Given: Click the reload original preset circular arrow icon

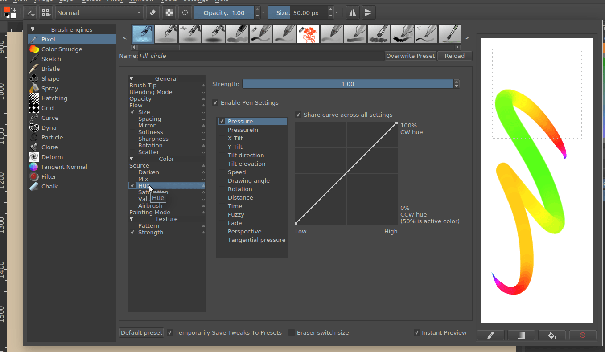Looking at the screenshot, I should (x=185, y=12).
